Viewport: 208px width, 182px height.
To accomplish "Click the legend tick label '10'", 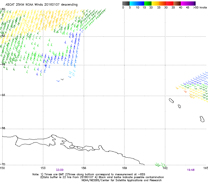I will pos(137,8).
